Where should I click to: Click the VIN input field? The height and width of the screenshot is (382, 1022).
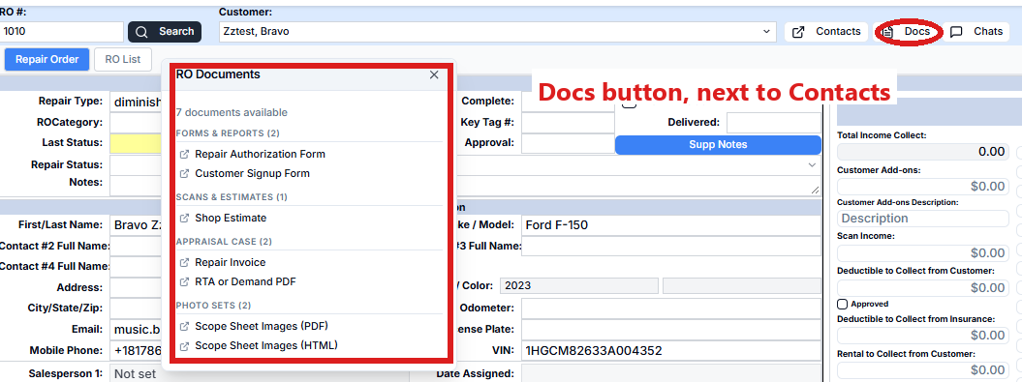tap(670, 351)
